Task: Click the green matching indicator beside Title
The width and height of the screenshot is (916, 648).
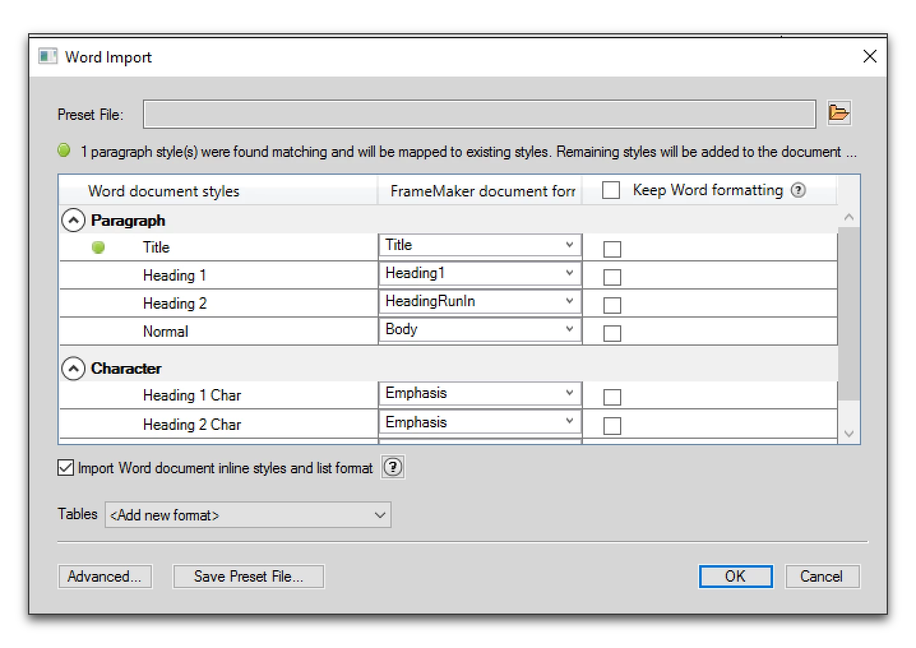Action: click(98, 247)
